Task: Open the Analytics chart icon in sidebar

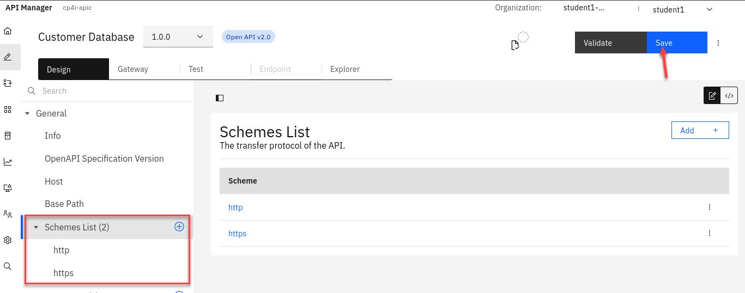Action: point(8,162)
